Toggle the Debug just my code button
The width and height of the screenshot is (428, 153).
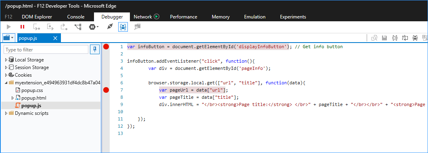(123, 27)
